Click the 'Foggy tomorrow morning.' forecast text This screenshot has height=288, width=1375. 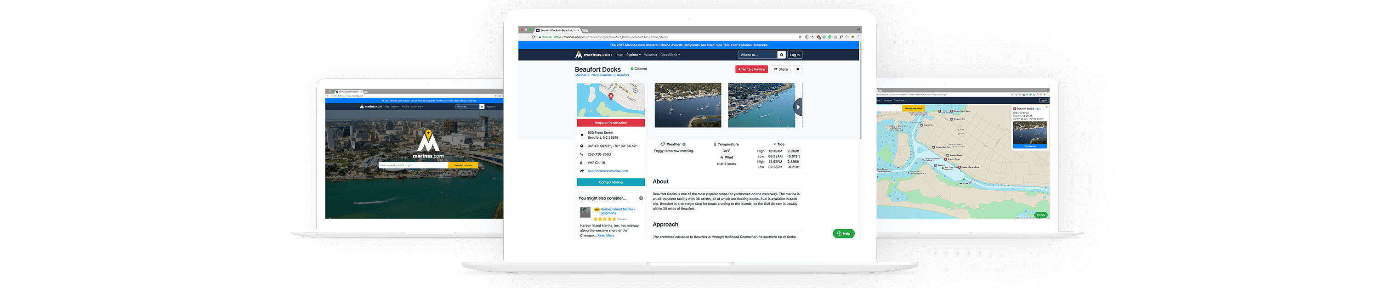pyautogui.click(x=674, y=151)
